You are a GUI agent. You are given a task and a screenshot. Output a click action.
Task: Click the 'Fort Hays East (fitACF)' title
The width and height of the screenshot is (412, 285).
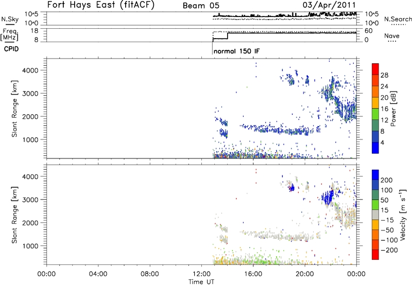(x=101, y=5)
